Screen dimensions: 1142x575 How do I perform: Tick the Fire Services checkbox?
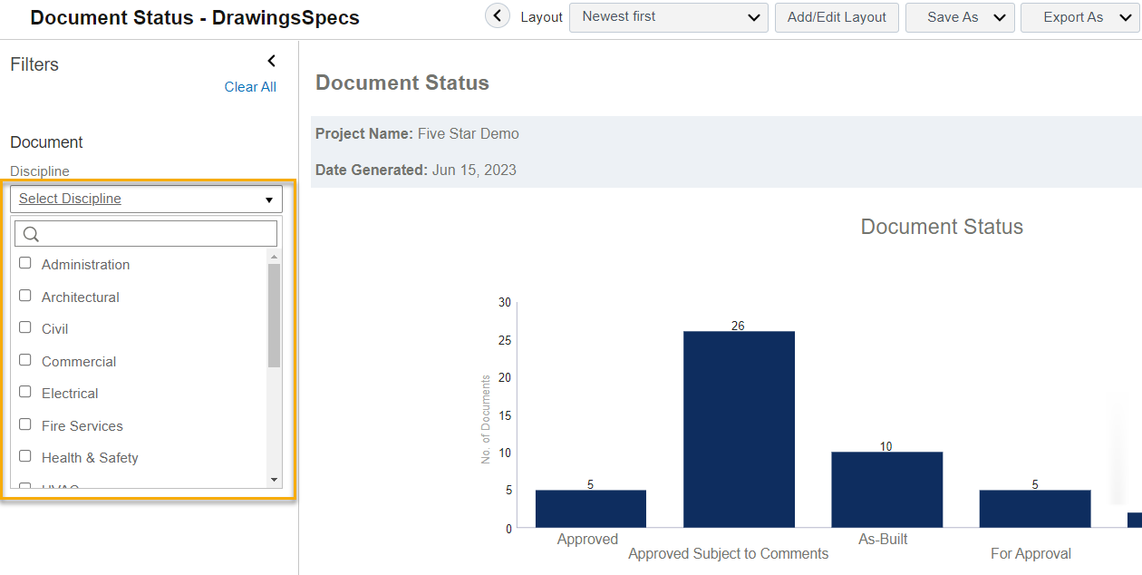tap(25, 424)
